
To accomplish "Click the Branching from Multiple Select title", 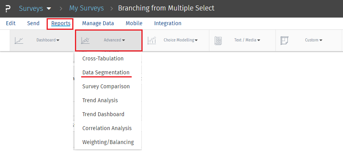I will click(x=166, y=8).
